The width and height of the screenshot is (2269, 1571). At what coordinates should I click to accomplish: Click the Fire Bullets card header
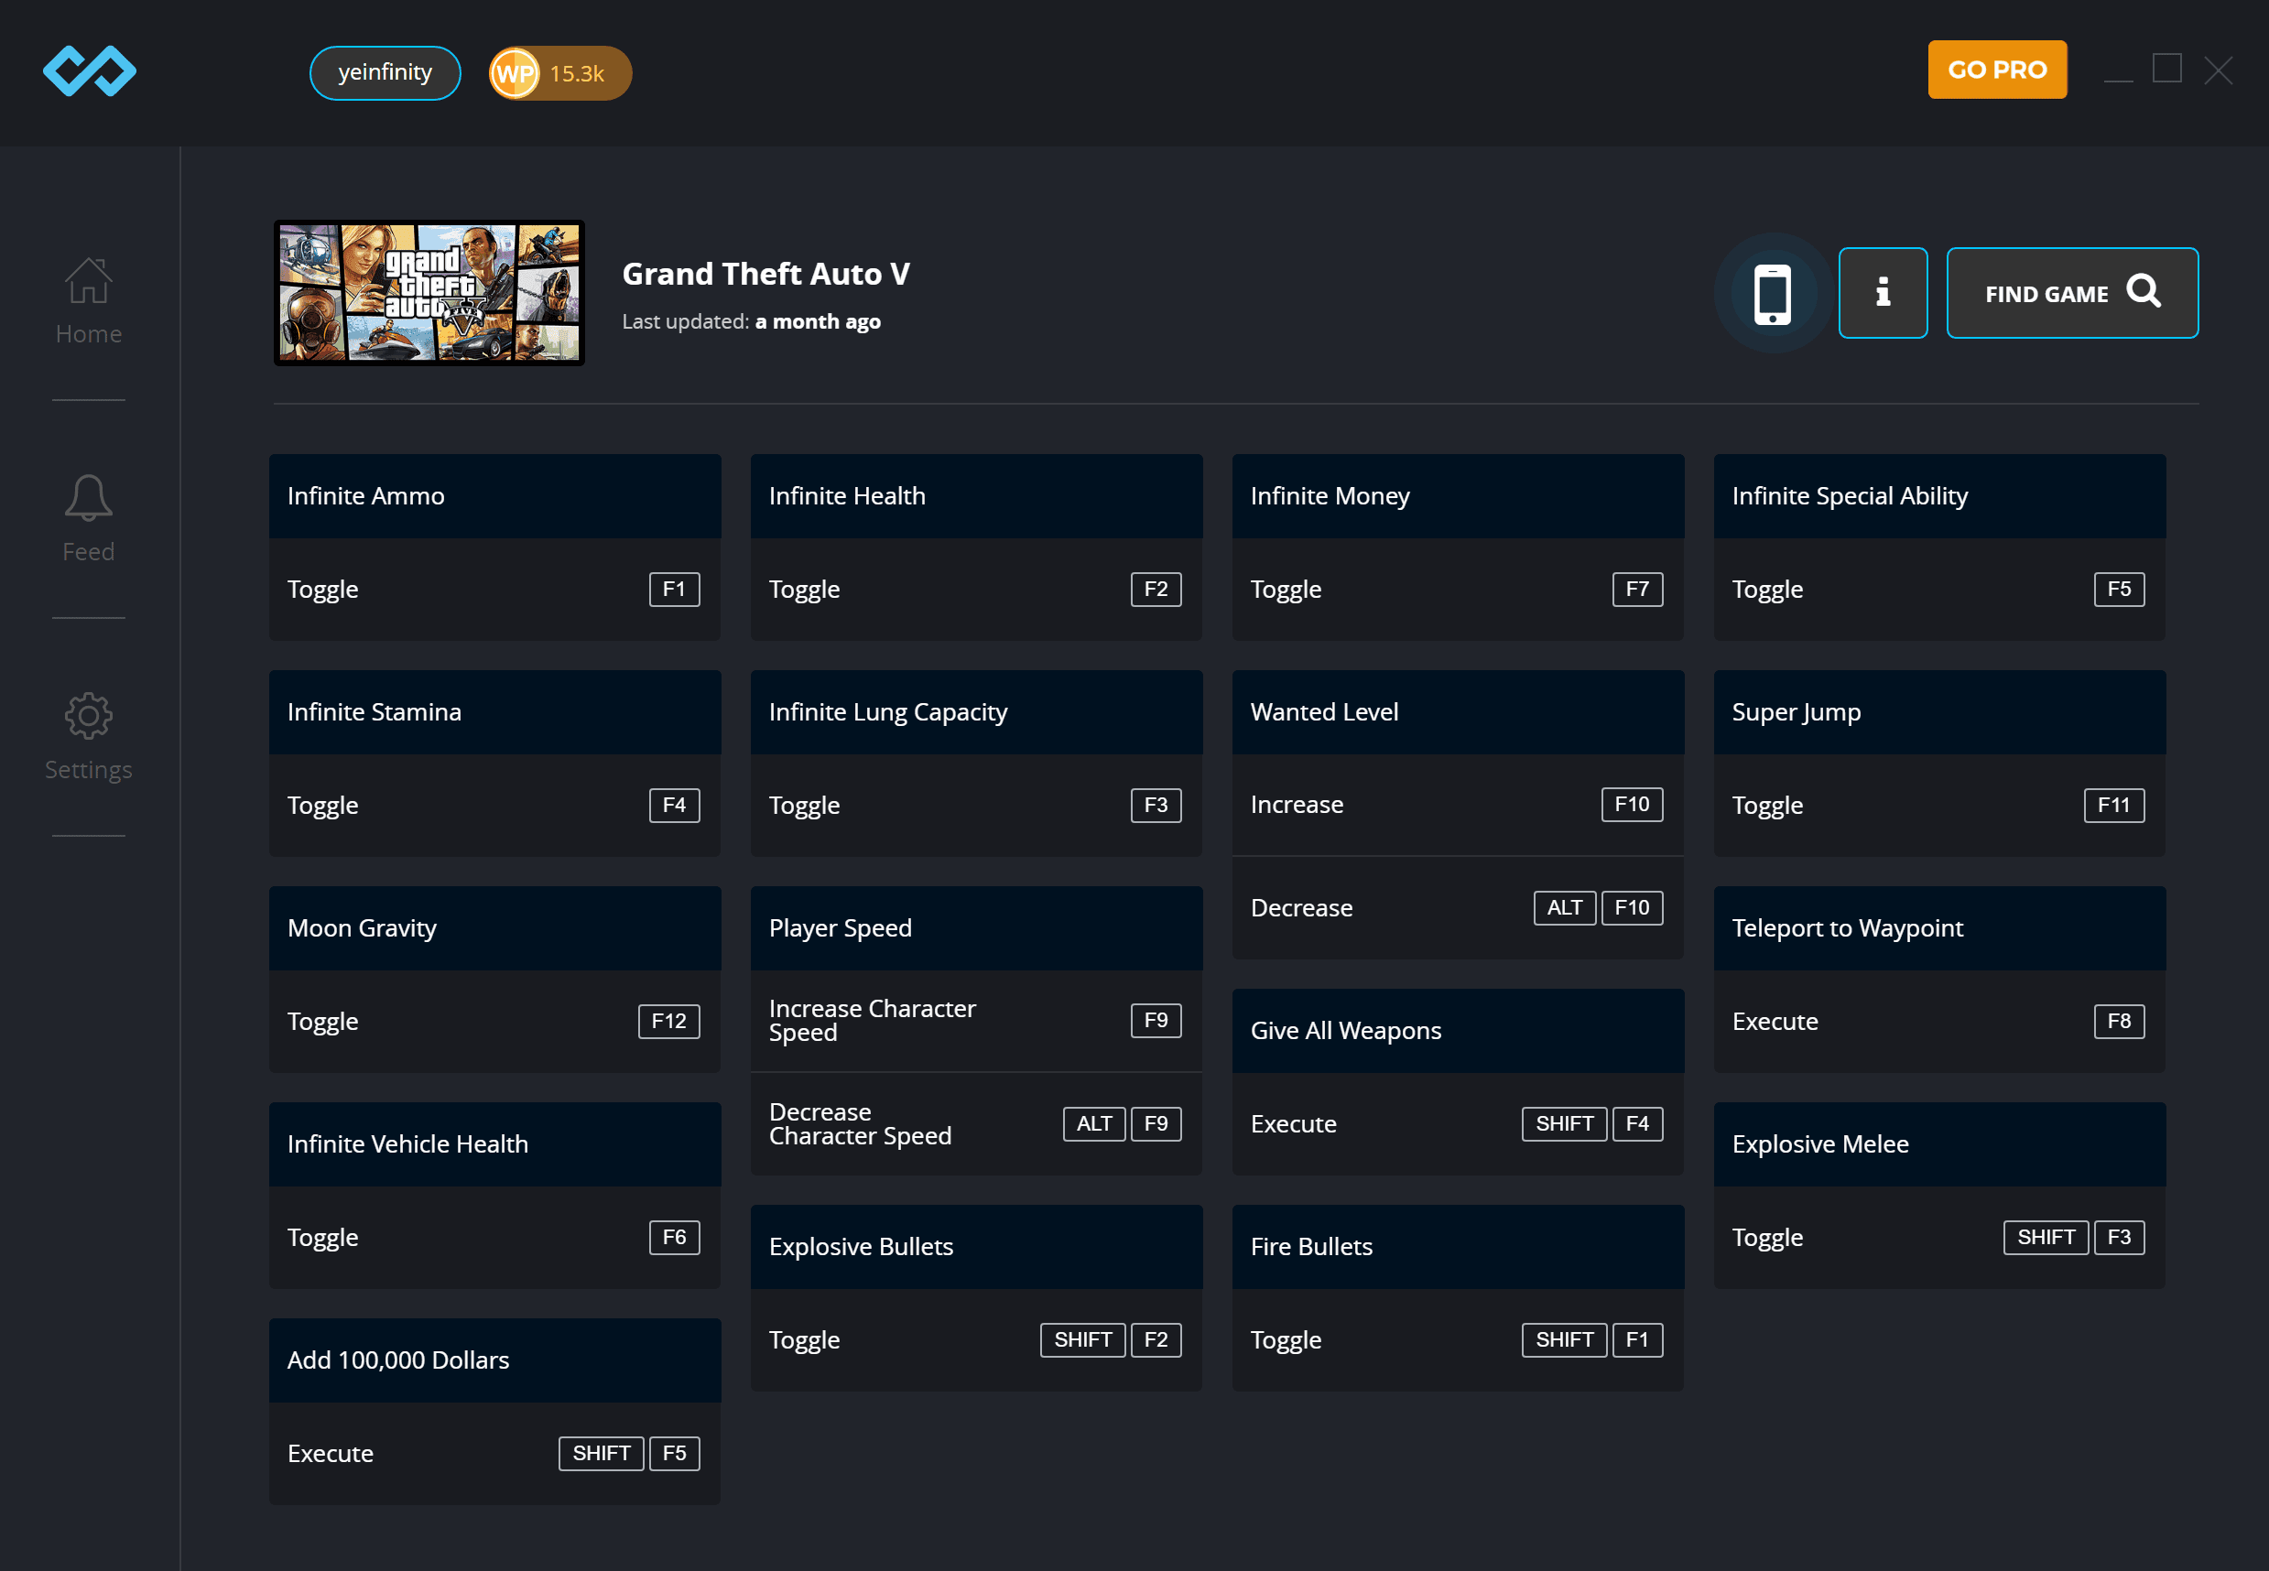tap(1458, 1246)
